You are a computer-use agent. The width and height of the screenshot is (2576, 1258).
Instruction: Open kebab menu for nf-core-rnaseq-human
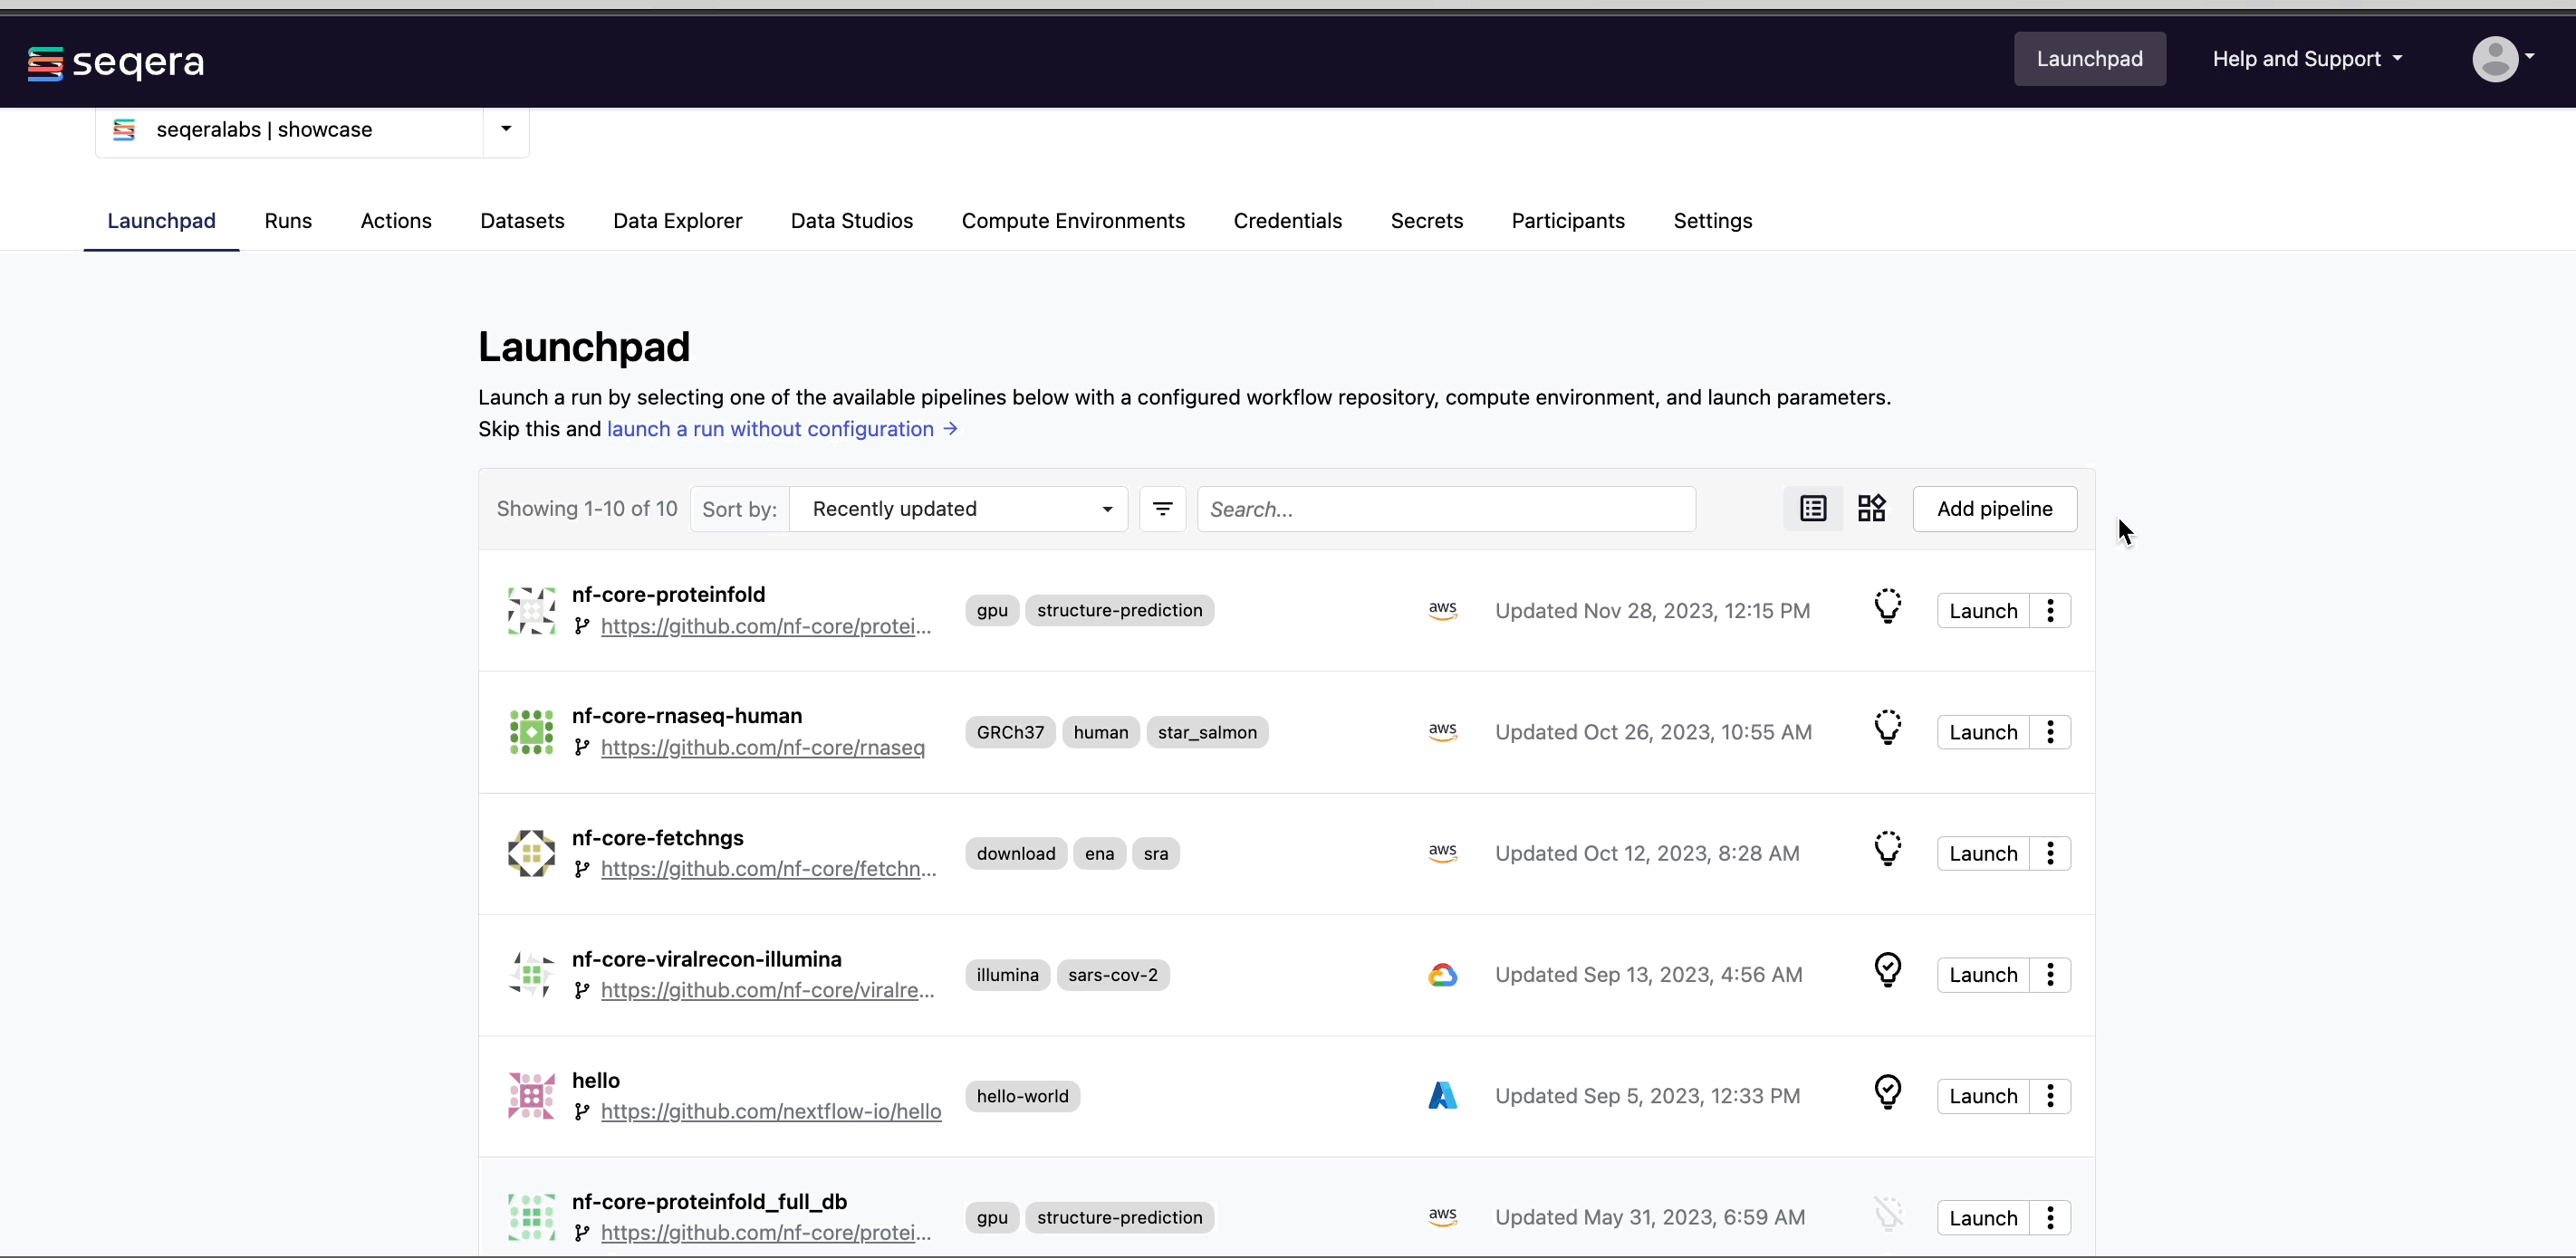click(x=2050, y=731)
